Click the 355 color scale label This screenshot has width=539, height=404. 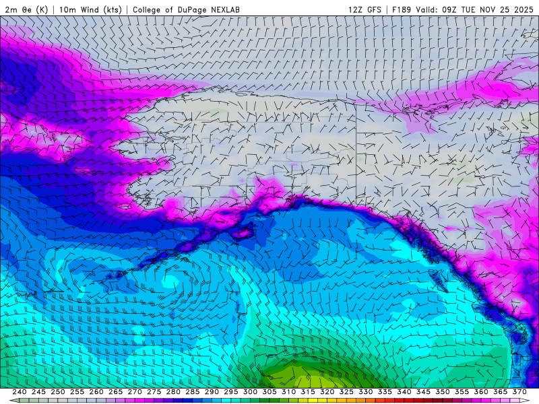[462, 392]
